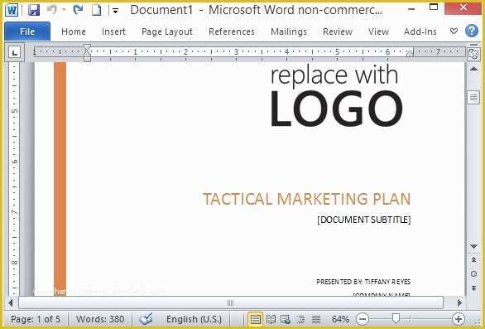Click the [DOCUMENT SUBTITLE] placeholder

point(364,220)
